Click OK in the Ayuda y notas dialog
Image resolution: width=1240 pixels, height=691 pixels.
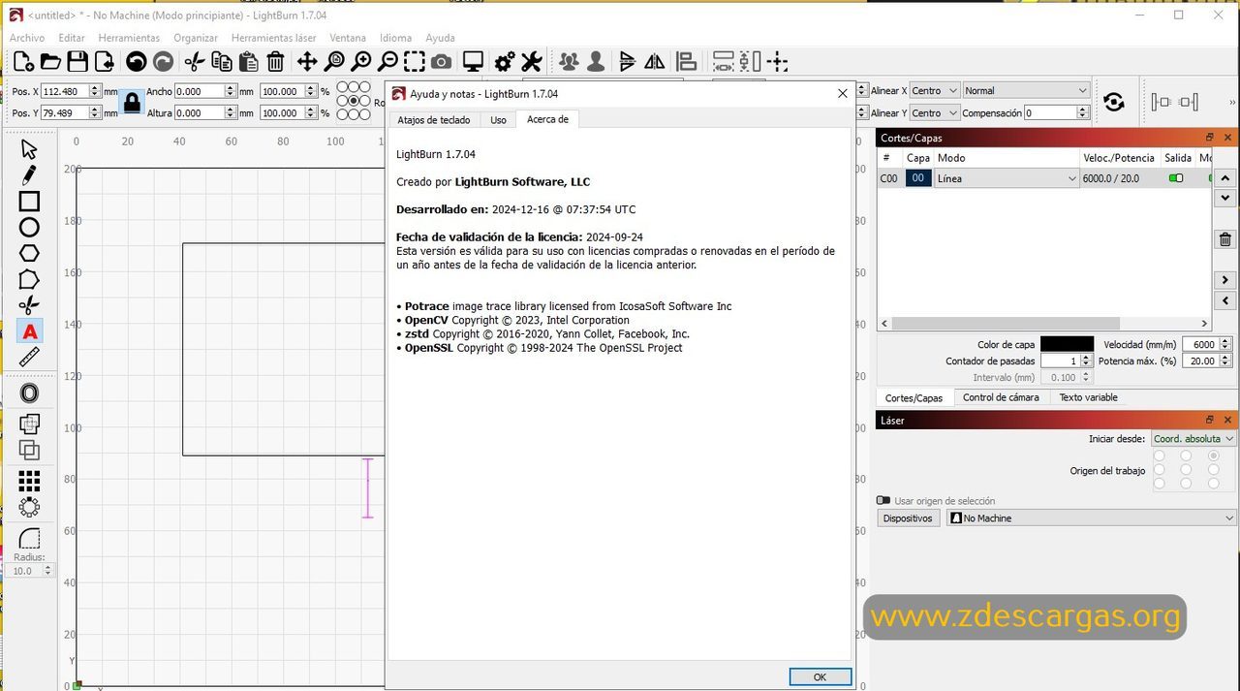[x=820, y=677]
